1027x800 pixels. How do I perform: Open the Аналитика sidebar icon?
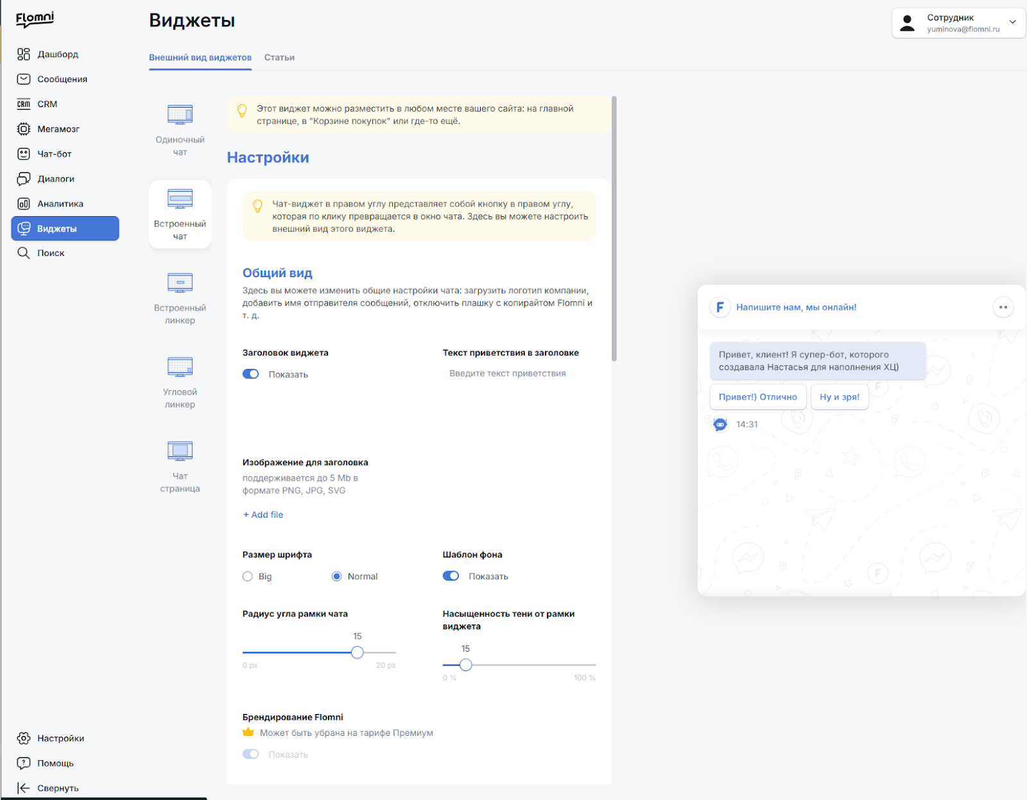(24, 204)
